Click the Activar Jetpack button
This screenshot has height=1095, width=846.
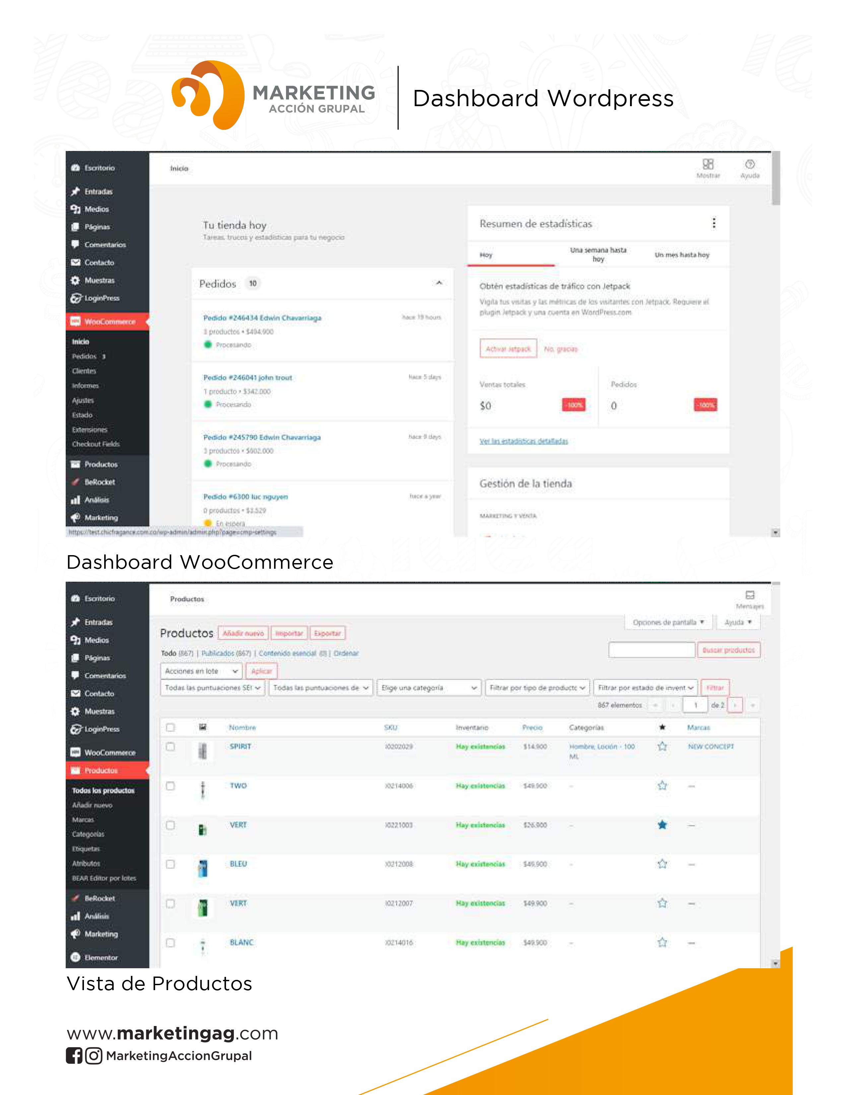(x=508, y=349)
